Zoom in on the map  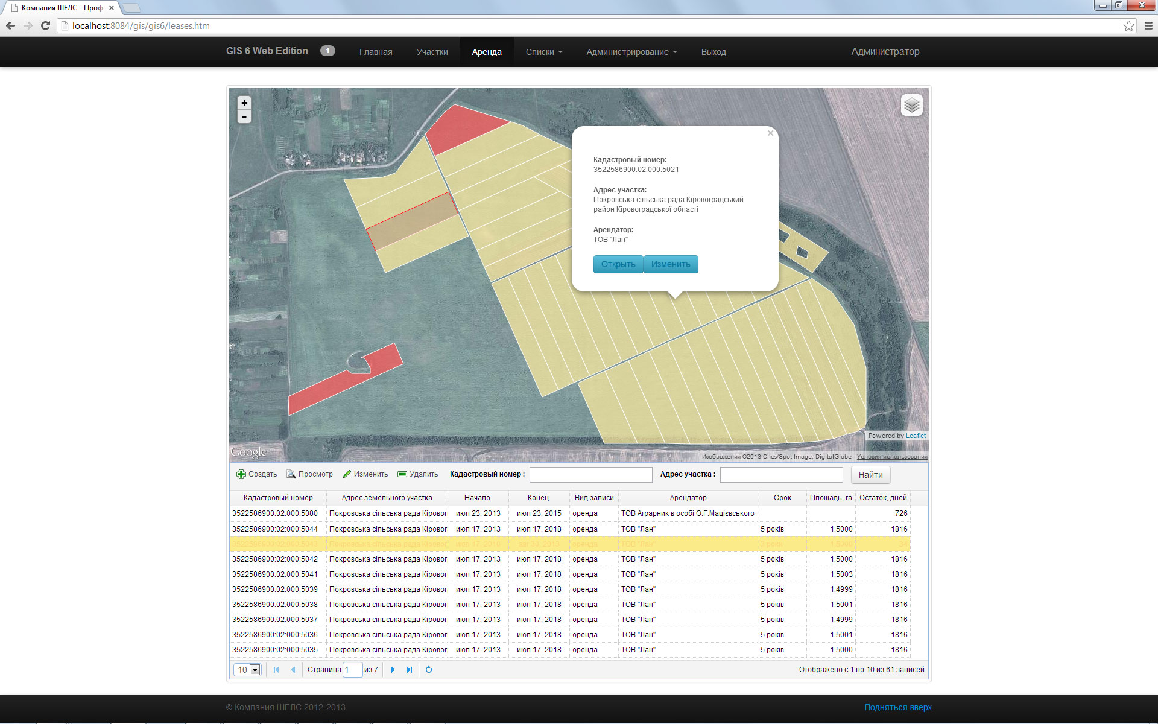coord(244,103)
